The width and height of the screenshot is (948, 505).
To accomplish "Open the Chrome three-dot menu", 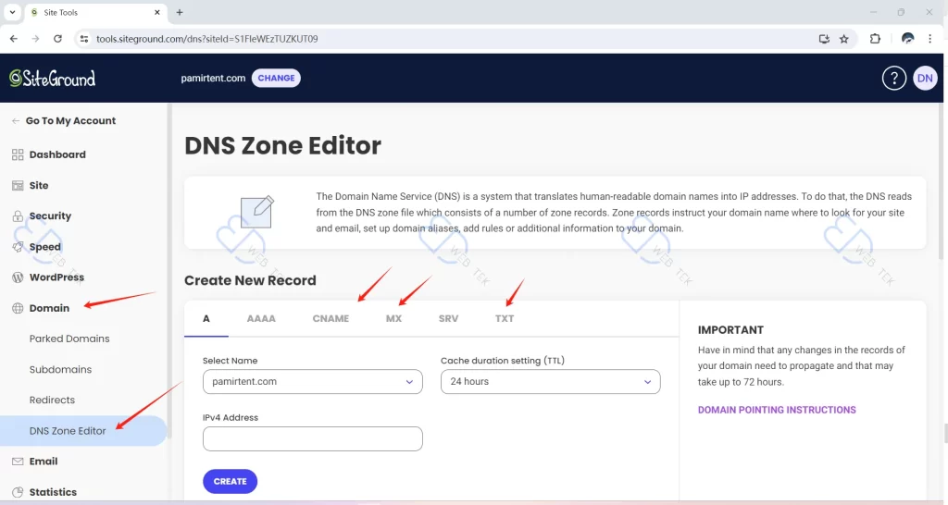I will click(x=929, y=39).
